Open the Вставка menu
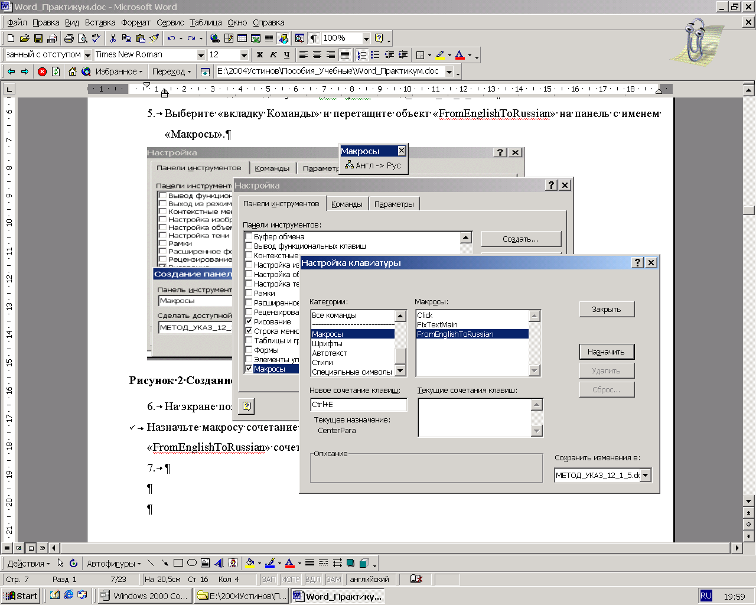The width and height of the screenshot is (756, 605). click(100, 22)
